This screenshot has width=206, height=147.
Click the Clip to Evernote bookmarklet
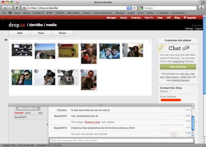pyautogui.click(x=103, y=13)
